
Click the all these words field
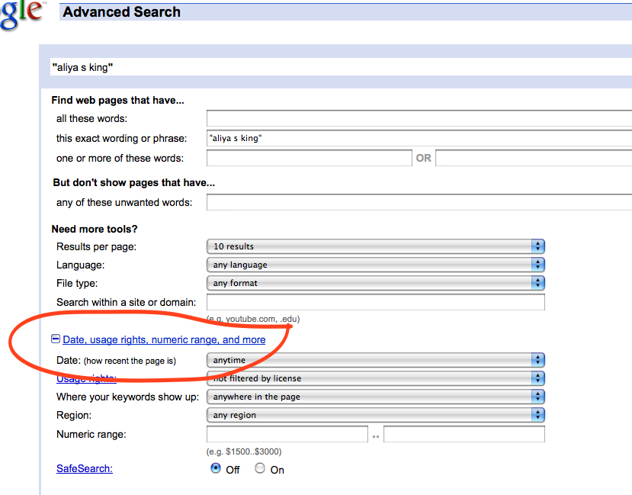pyautogui.click(x=419, y=118)
